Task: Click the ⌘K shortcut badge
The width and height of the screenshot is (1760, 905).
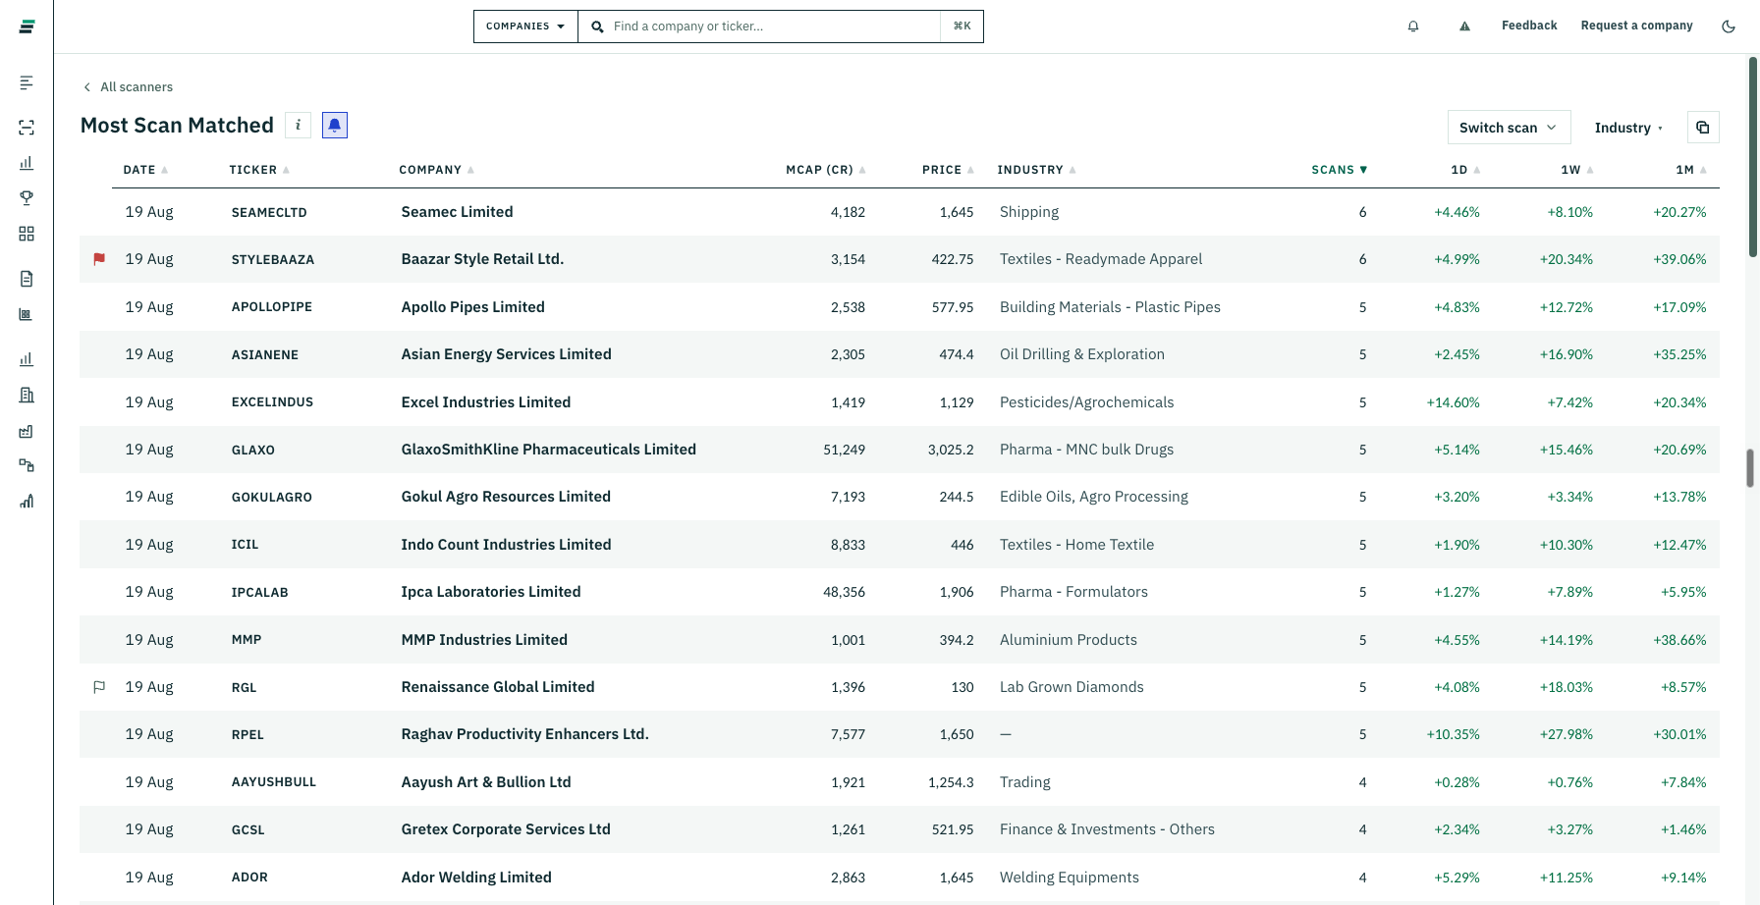Action: [962, 27]
